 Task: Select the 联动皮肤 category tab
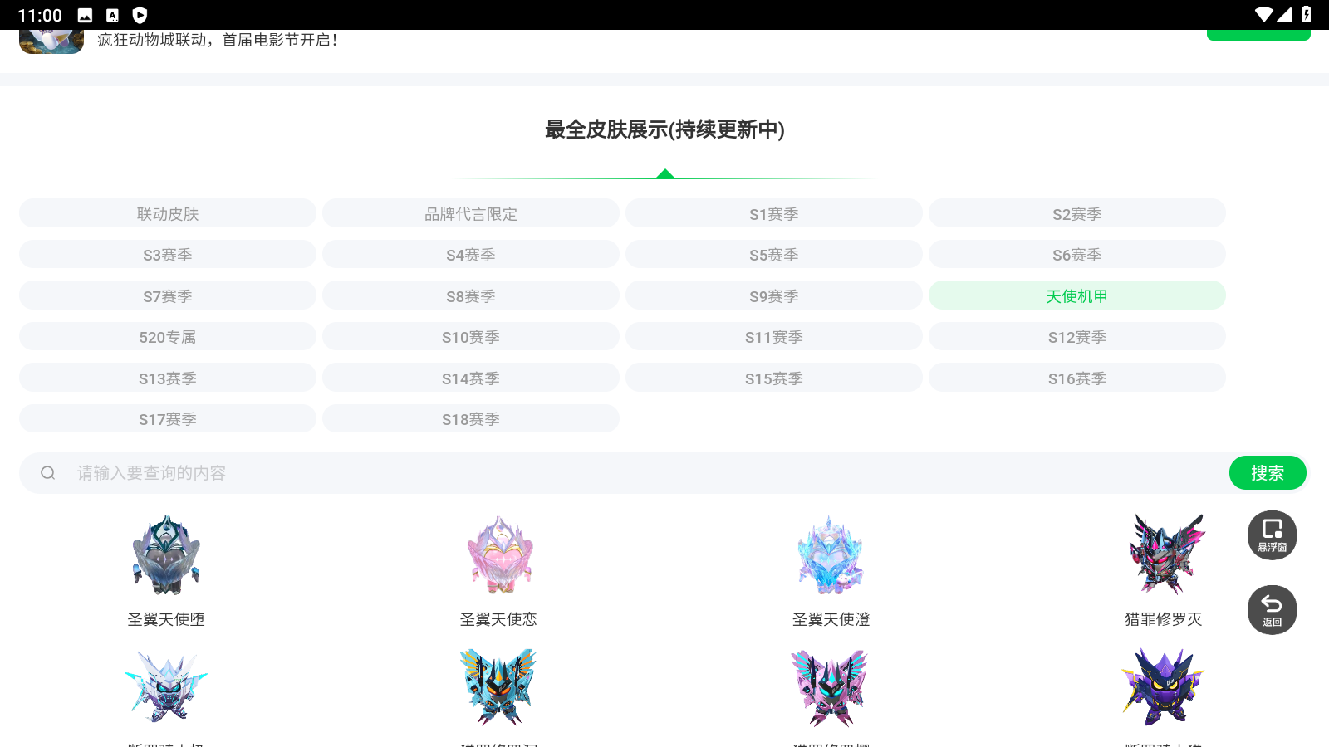click(167, 213)
